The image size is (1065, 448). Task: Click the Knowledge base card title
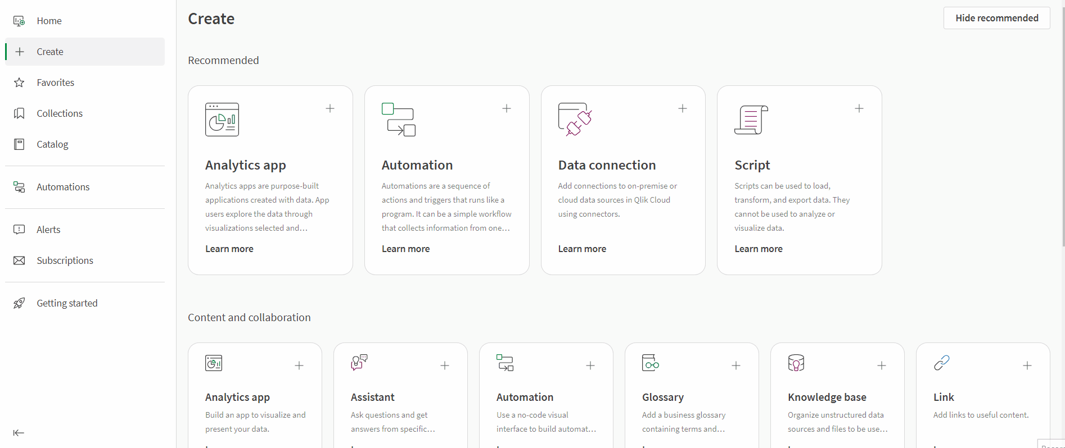[827, 397]
